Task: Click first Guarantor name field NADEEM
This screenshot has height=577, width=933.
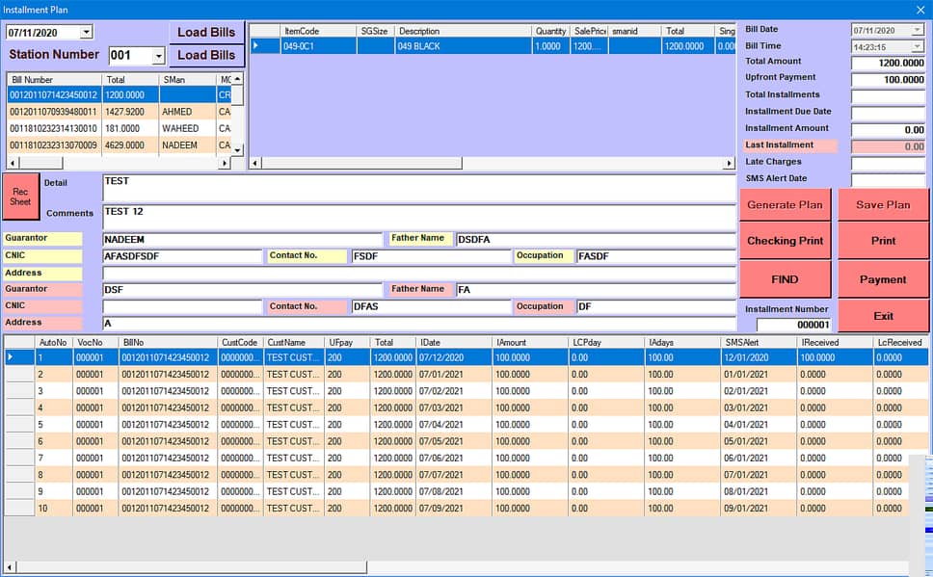Action: (x=242, y=240)
